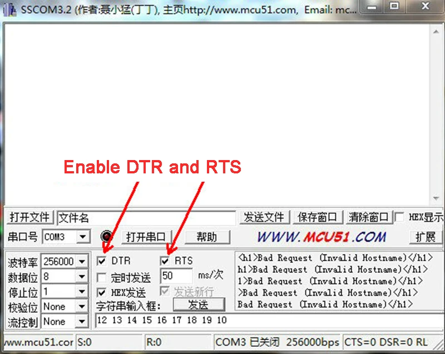Toggle the 发送新行 checkbox

pos(165,291)
